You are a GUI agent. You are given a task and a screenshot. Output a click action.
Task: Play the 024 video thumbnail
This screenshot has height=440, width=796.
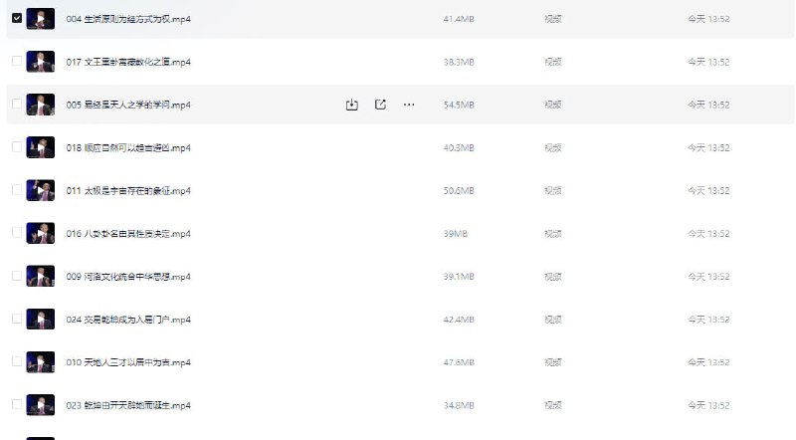point(41,320)
